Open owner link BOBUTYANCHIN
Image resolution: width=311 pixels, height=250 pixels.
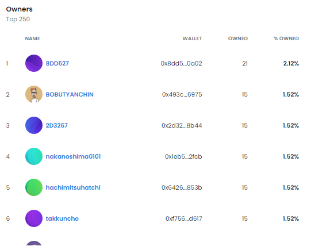click(70, 94)
